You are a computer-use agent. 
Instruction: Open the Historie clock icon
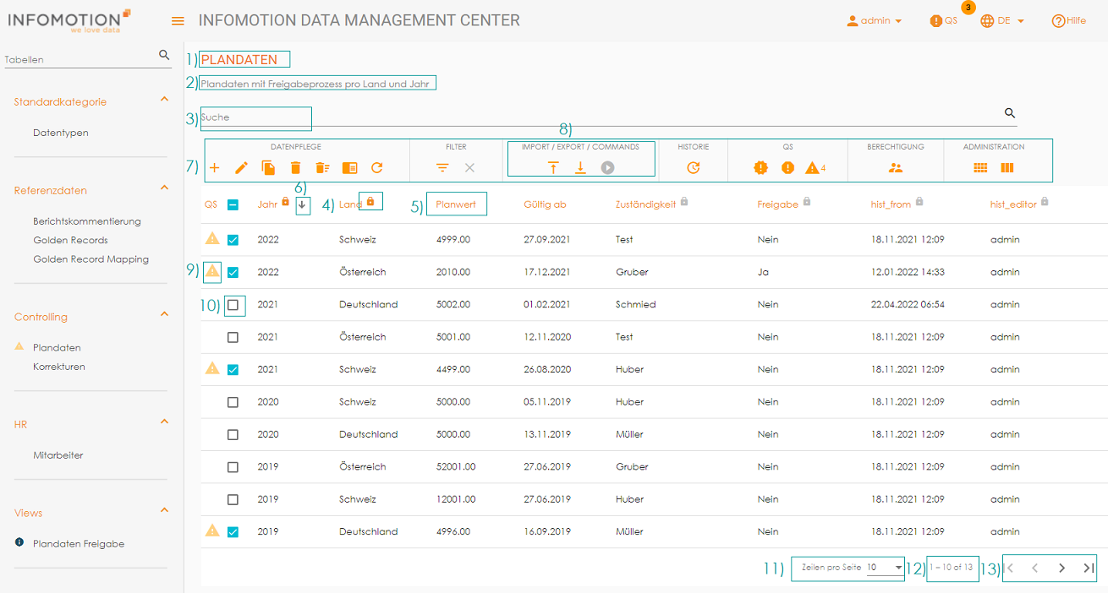pos(694,168)
